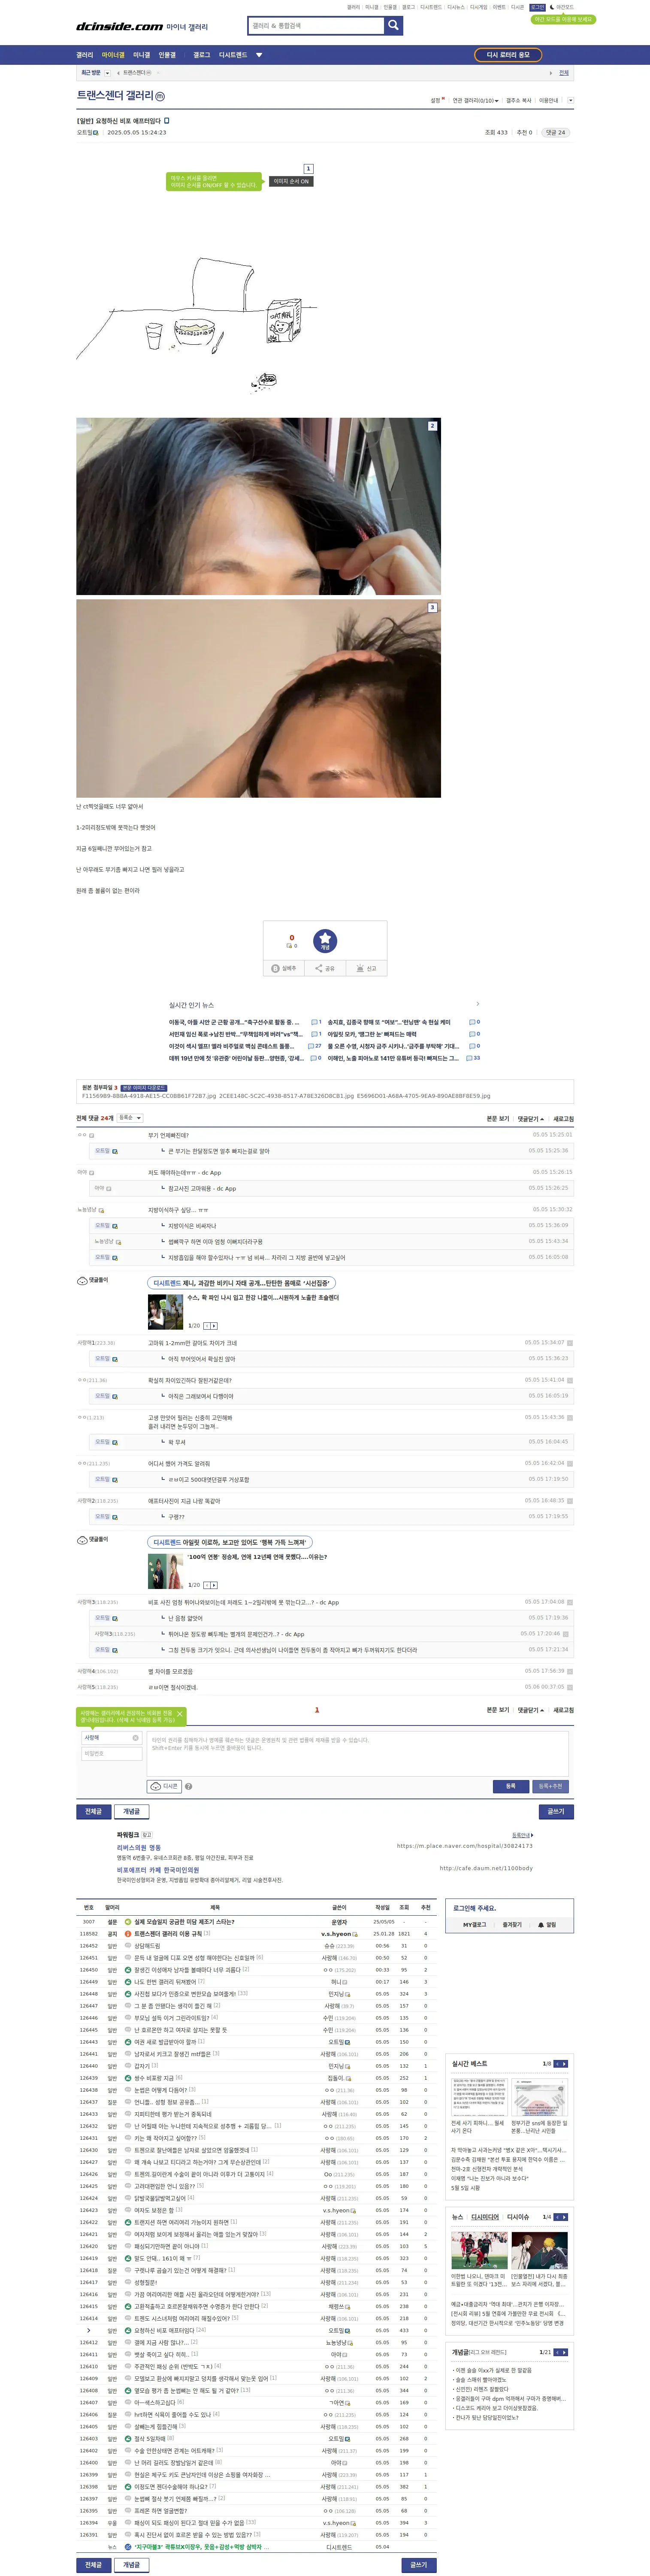Open the 비포애프터 카페 한국미인의원 ad link
Image resolution: width=650 pixels, height=2576 pixels.
158,1870
